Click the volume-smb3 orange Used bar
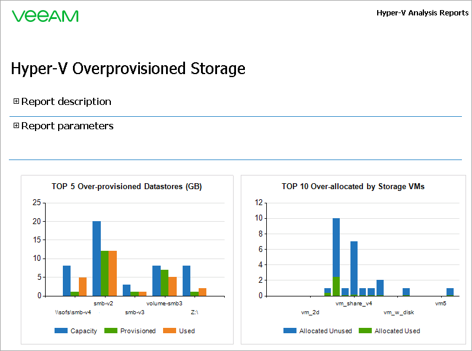 [173, 286]
